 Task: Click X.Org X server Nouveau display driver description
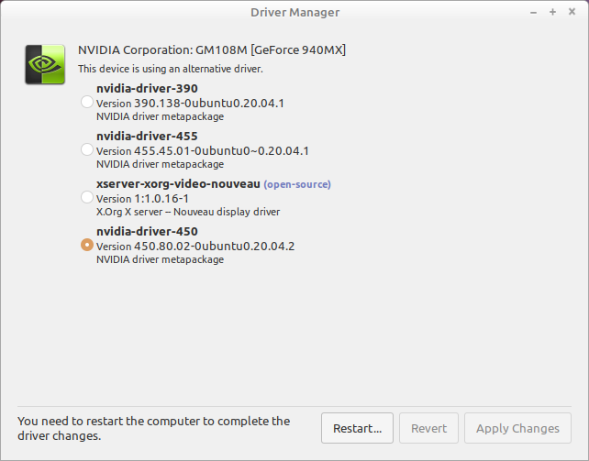point(188,212)
